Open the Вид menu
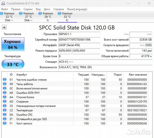This screenshot has width=154, height=138. [38, 9]
